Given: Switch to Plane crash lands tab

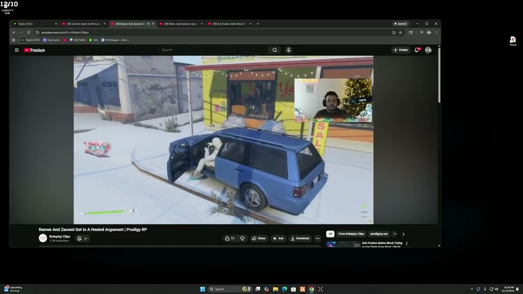Looking at the screenshot, I should click(181, 24).
